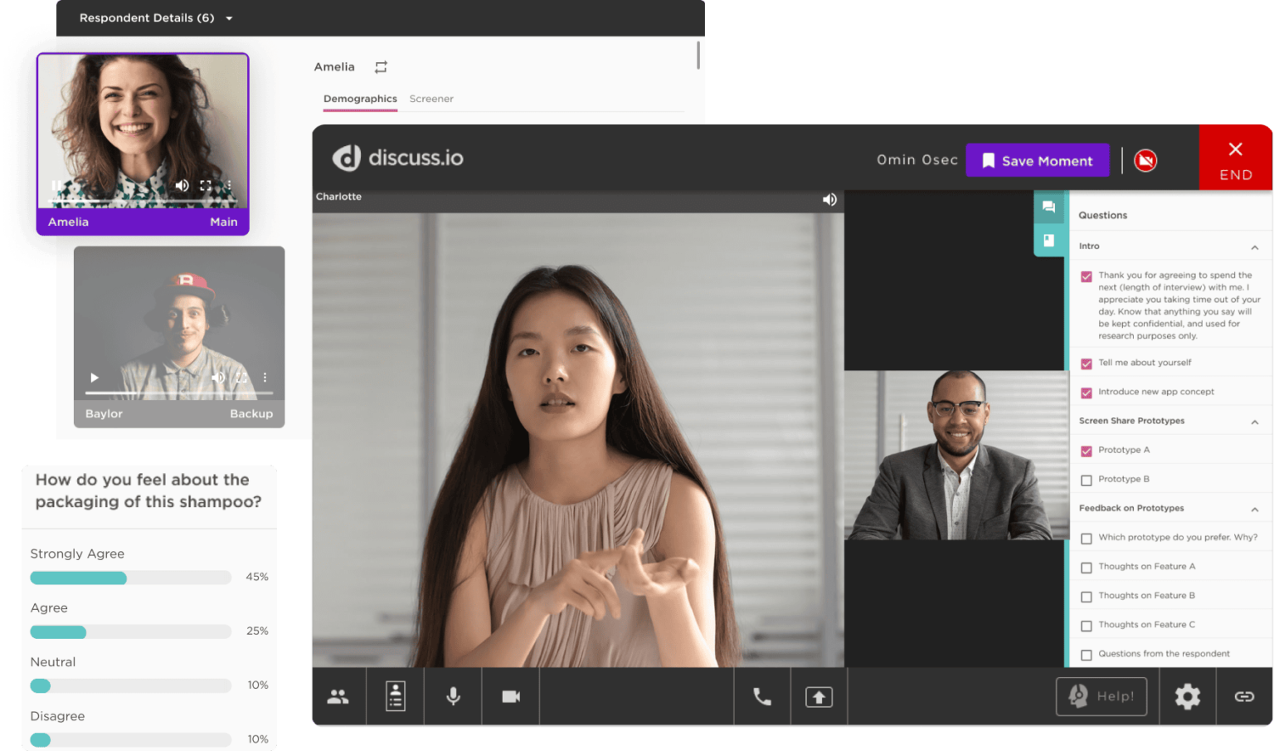Screen dimensions: 1274x751
Task: Open the Respondent Details dropdown
Action: [228, 17]
